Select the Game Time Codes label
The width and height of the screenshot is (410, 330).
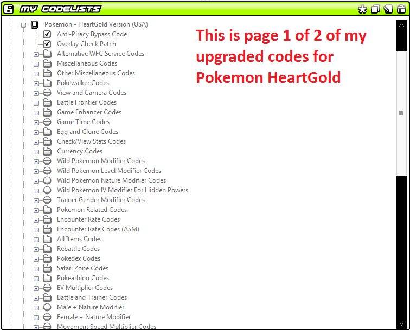[x=83, y=122]
